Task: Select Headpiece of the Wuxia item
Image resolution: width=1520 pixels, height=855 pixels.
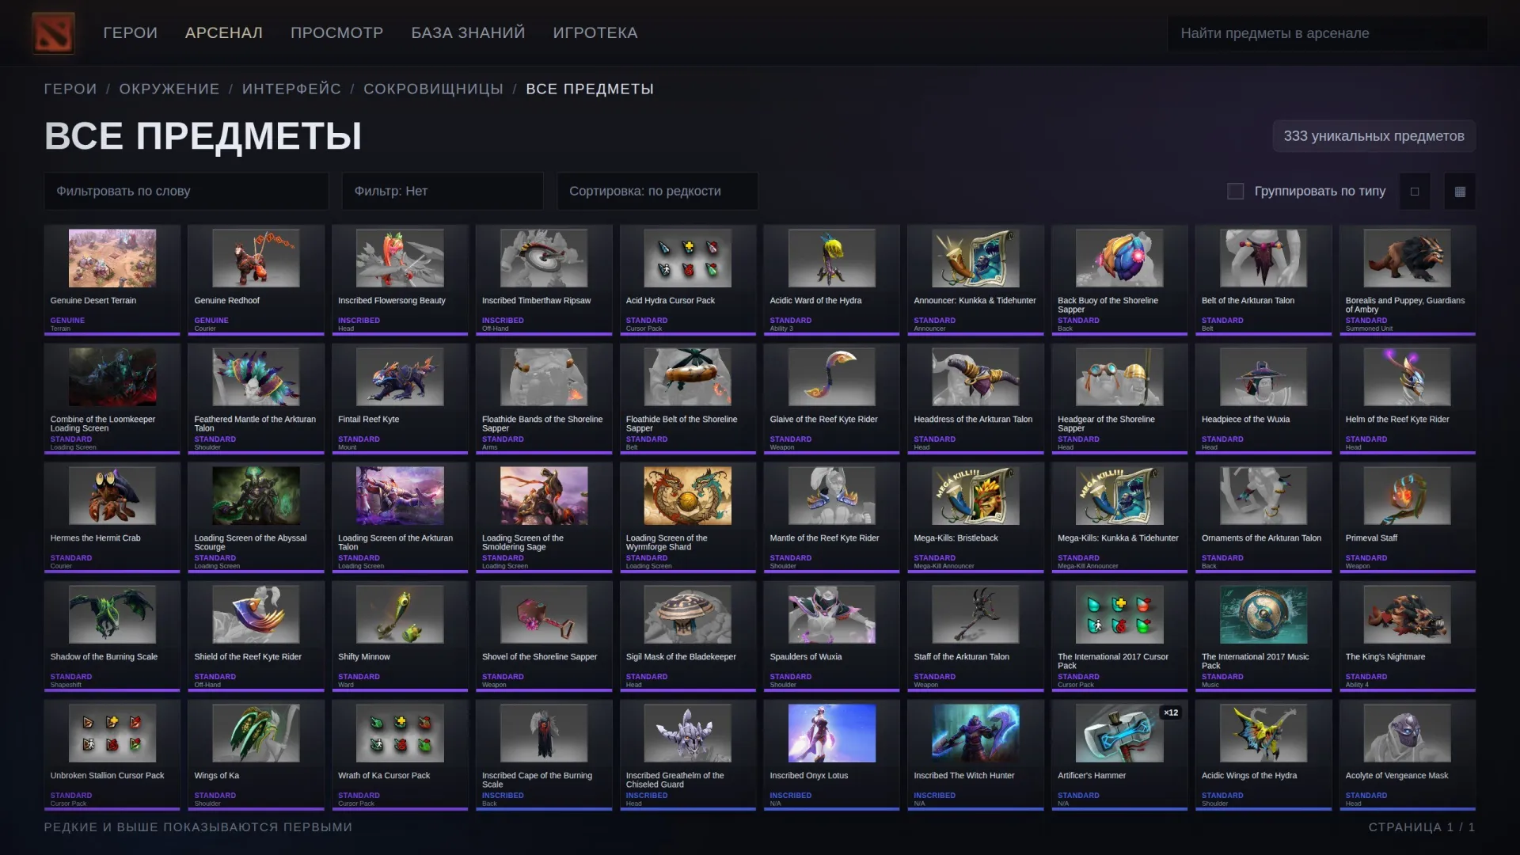Action: point(1263,398)
